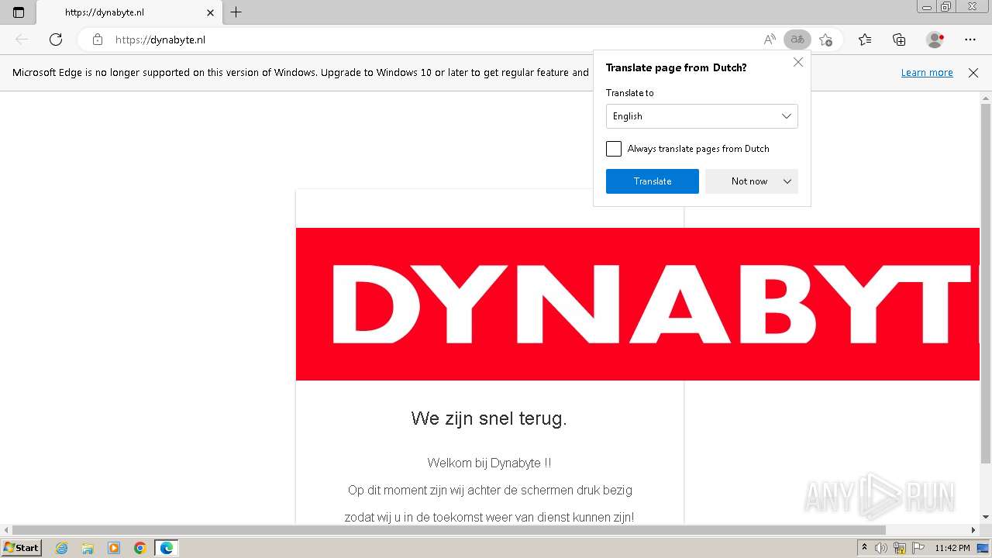Click the 11:42 PM system clock
992x558 pixels.
(x=952, y=548)
